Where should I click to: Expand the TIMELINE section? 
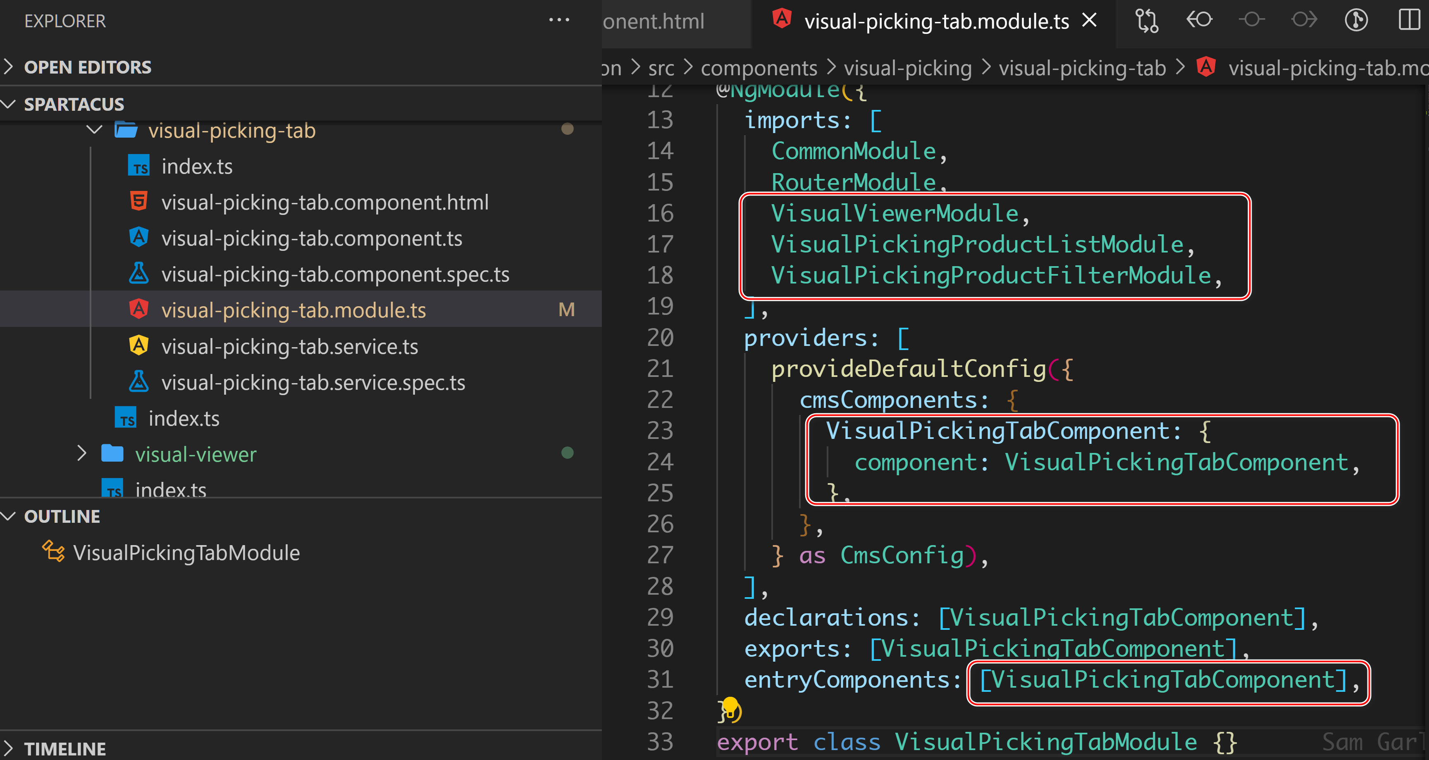point(64,748)
